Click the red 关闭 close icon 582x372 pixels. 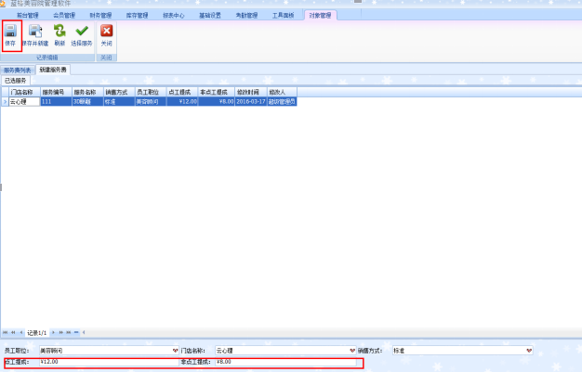[107, 31]
